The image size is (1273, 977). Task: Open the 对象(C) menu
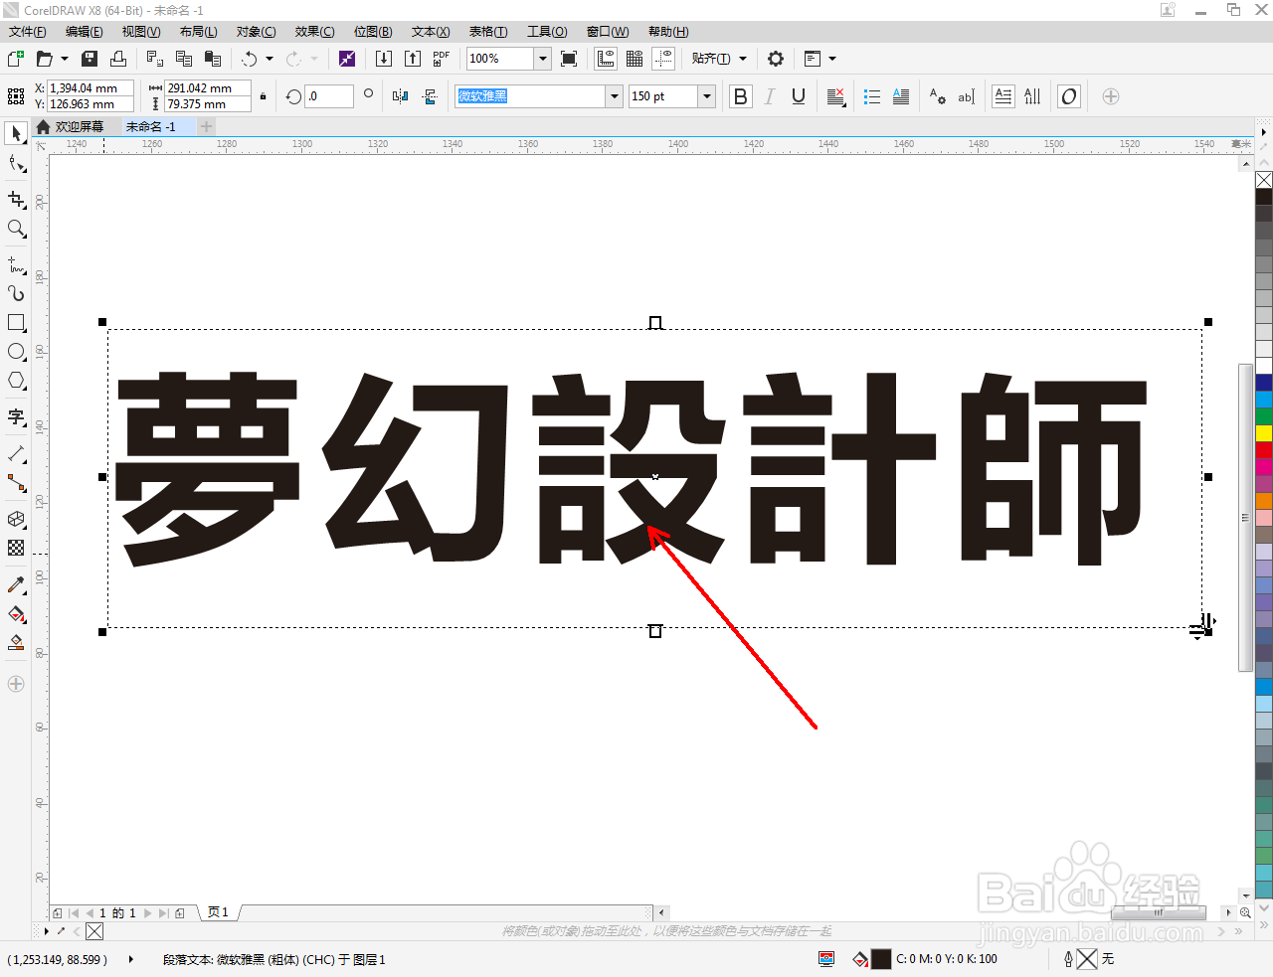point(257,32)
